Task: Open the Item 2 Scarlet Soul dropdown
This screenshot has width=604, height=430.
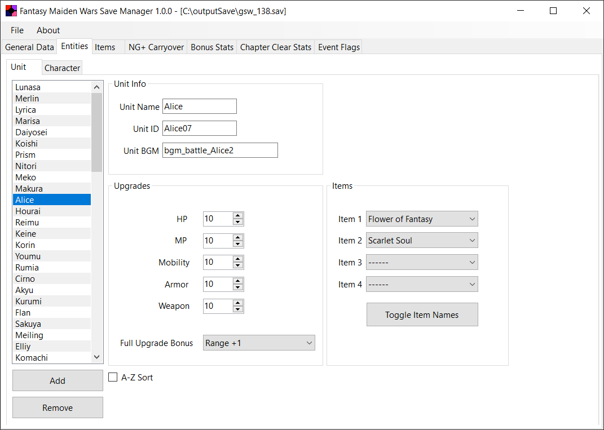Action: (422, 240)
